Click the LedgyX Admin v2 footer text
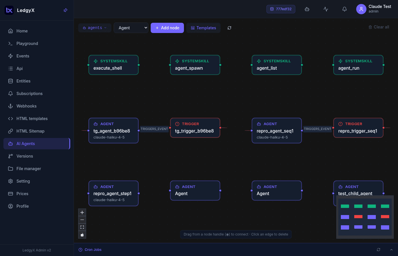Viewport: 398px width, 256px height. [37, 250]
